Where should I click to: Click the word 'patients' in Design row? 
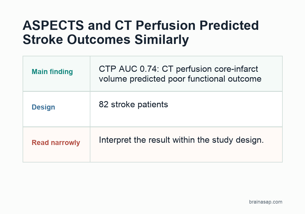click(x=153, y=104)
